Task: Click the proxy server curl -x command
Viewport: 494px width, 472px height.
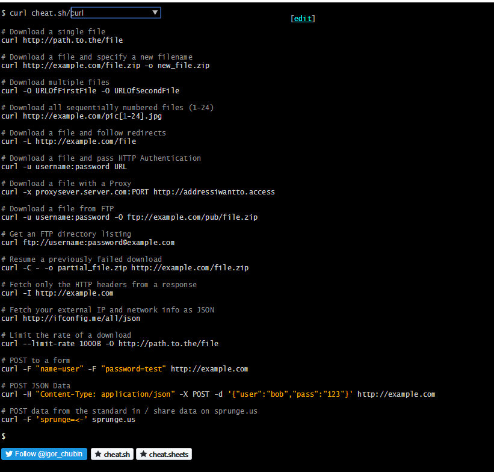Action: [x=138, y=192]
